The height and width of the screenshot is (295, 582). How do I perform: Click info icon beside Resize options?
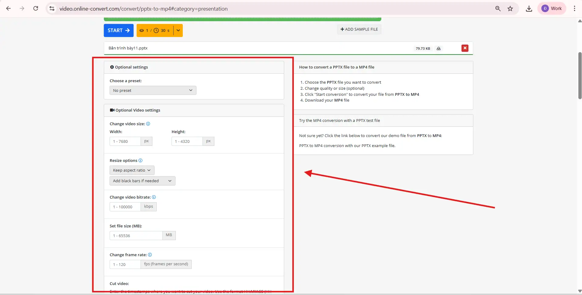[x=140, y=160]
